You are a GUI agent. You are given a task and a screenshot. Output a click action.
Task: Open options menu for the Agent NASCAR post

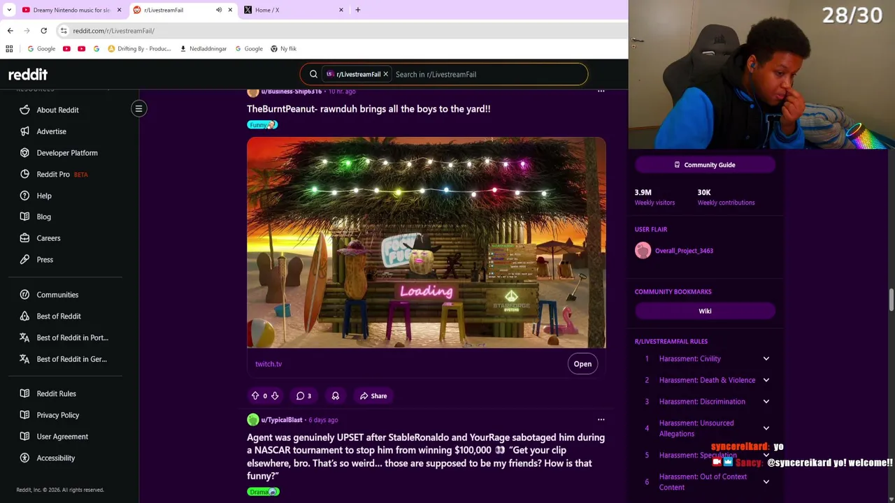pyautogui.click(x=601, y=419)
